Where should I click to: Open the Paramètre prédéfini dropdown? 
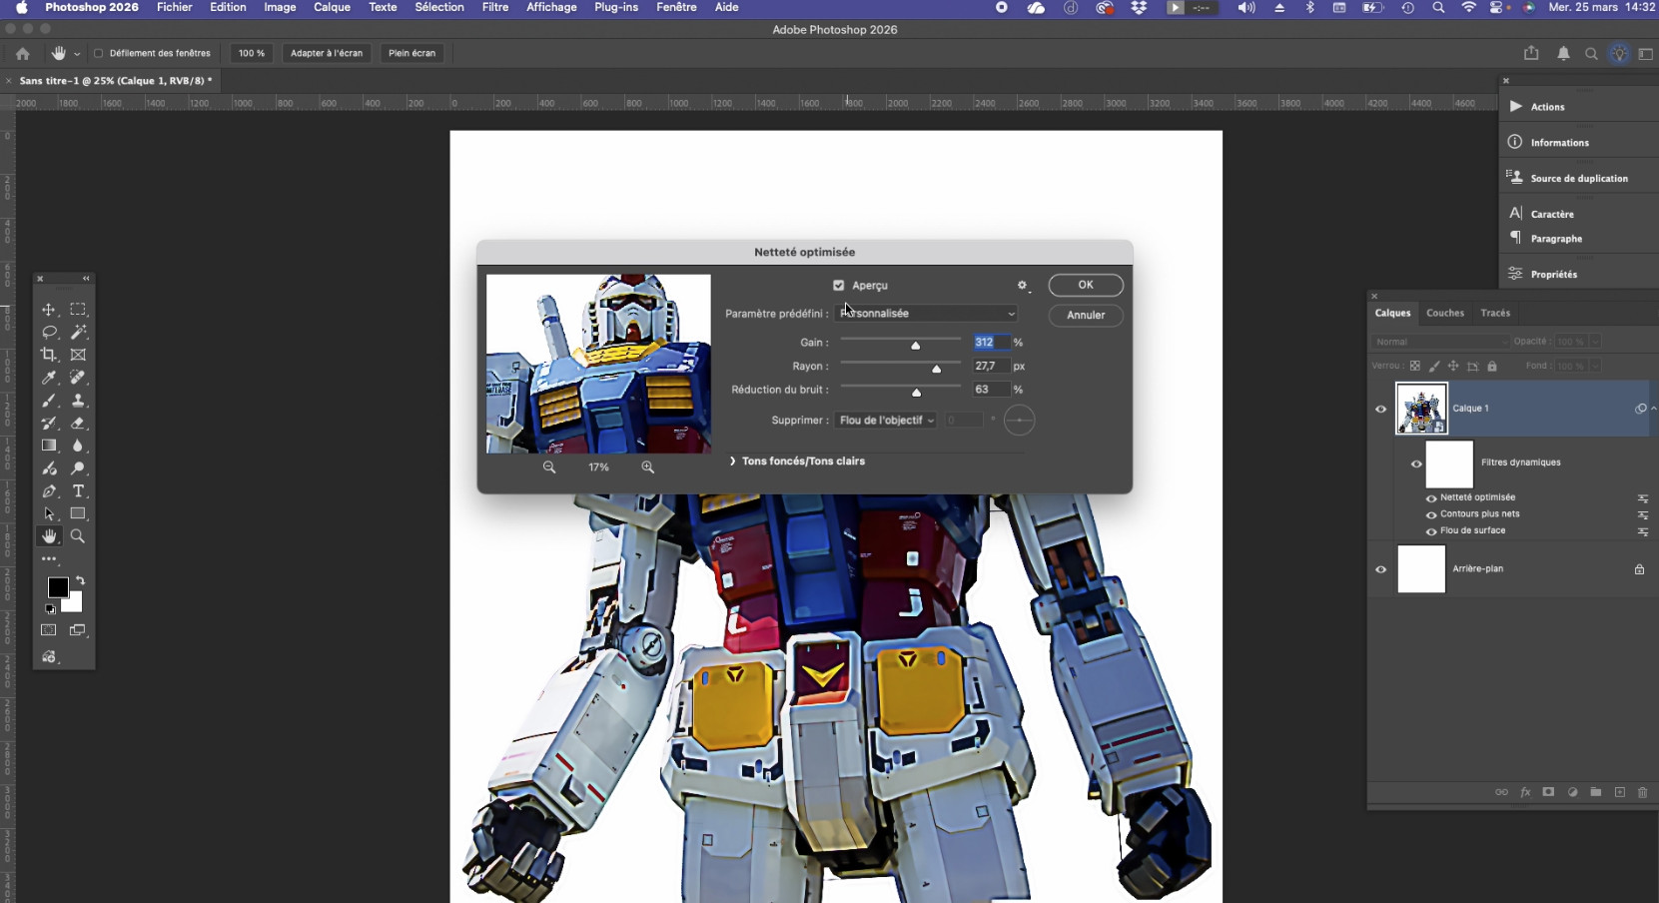tap(926, 314)
